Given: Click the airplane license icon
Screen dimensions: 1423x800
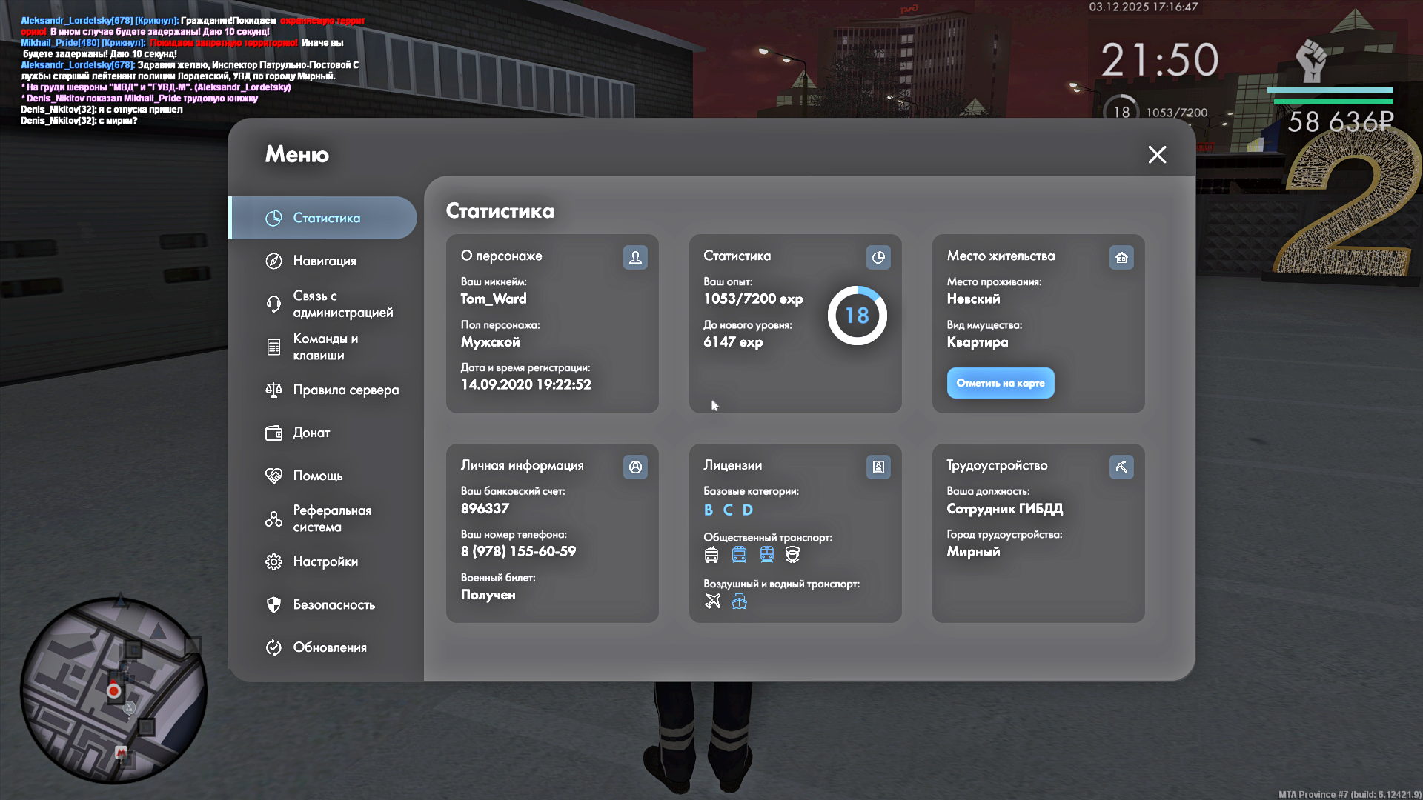Looking at the screenshot, I should pyautogui.click(x=712, y=601).
